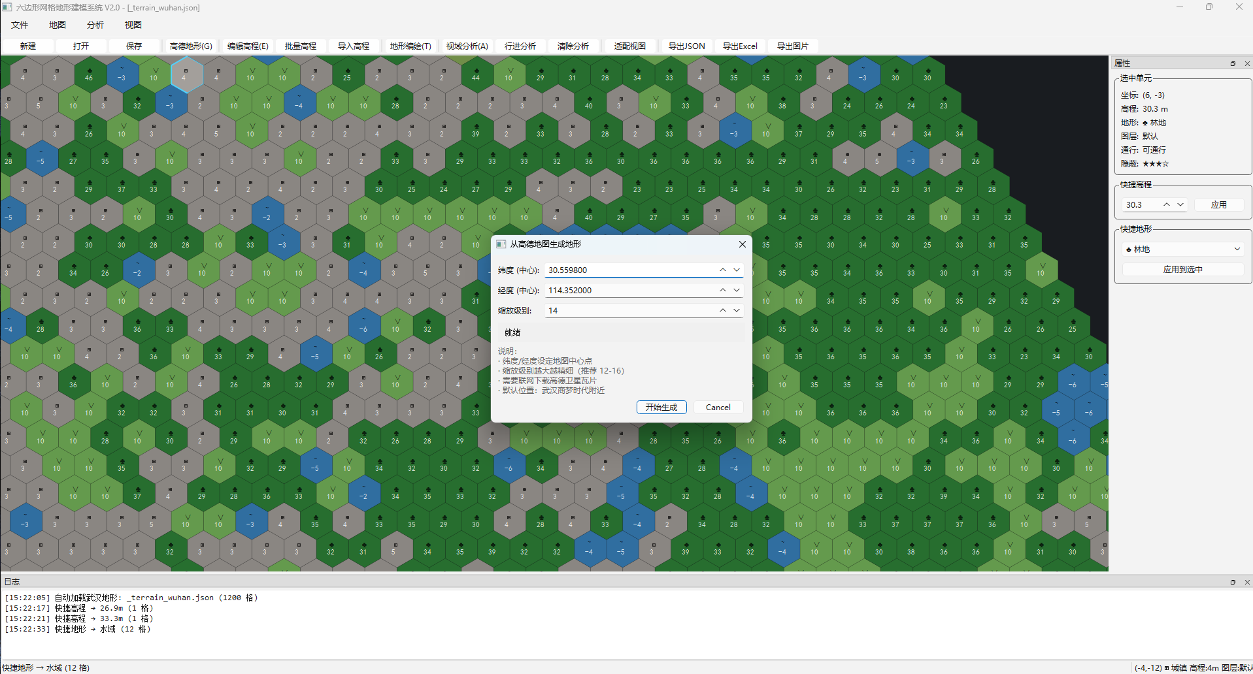Decrease 缩放级别 with down arrow

click(x=737, y=311)
